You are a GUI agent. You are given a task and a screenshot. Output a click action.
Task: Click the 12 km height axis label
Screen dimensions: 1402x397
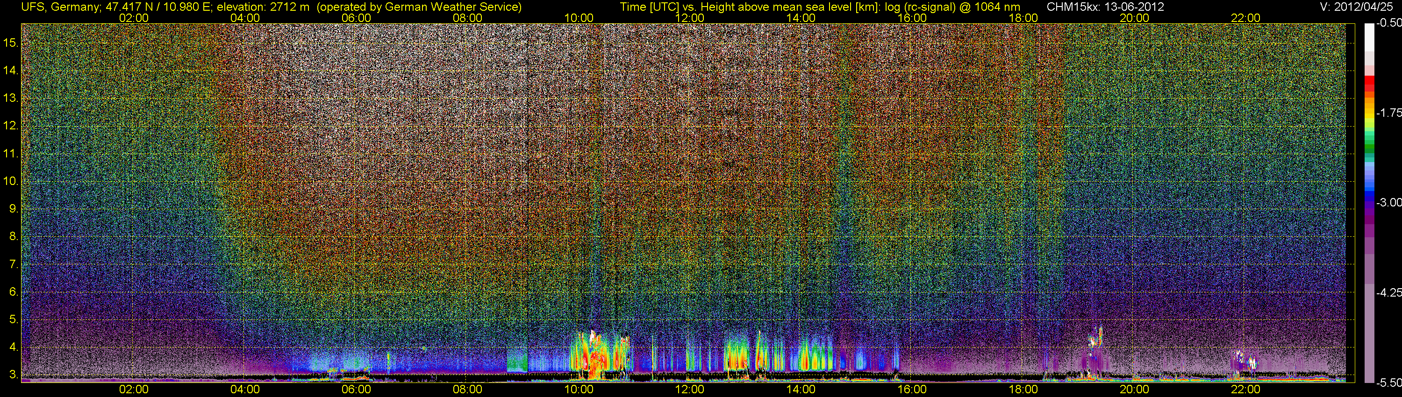point(11,126)
